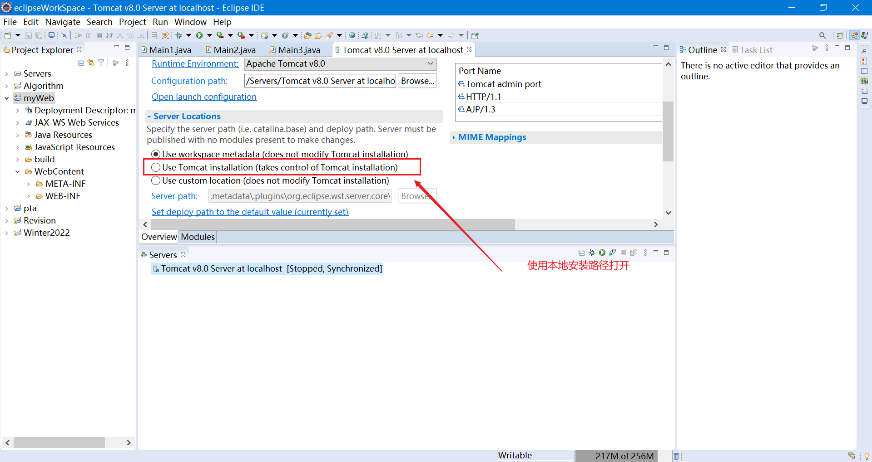Click the Open Perspective icon
This screenshot has height=462, width=872.
pos(840,35)
